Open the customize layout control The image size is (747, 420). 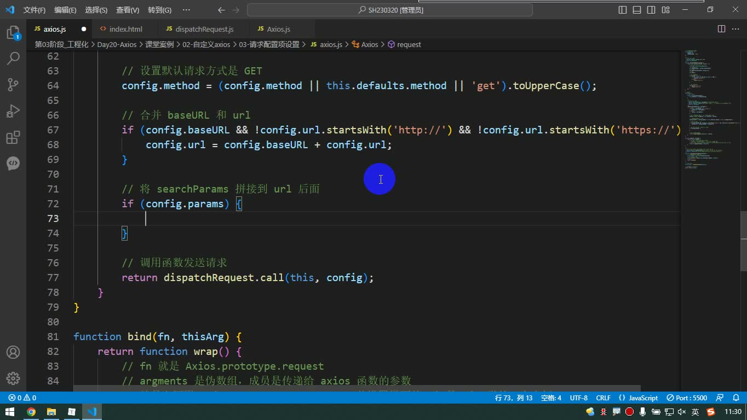click(x=665, y=10)
